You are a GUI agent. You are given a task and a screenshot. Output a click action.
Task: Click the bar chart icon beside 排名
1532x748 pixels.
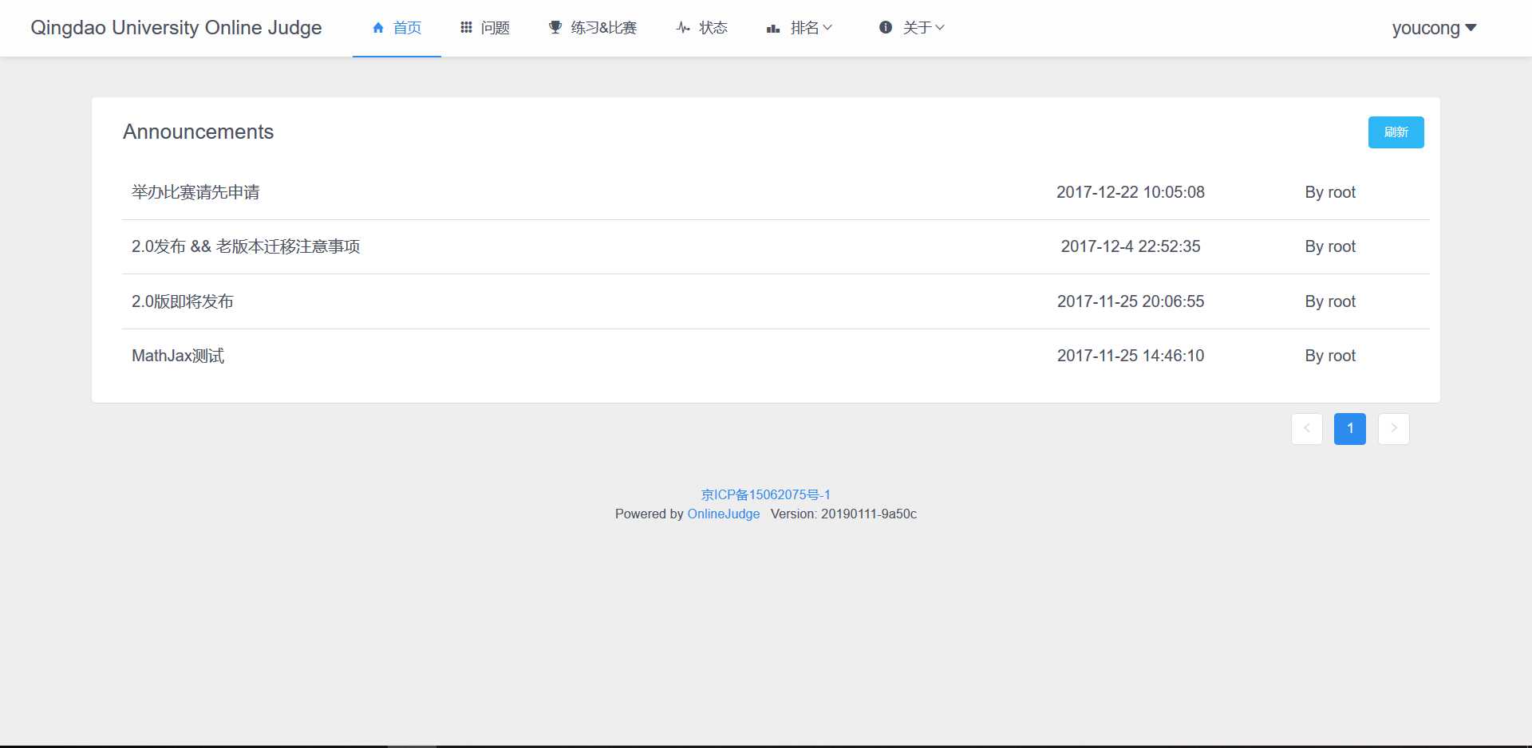click(773, 29)
